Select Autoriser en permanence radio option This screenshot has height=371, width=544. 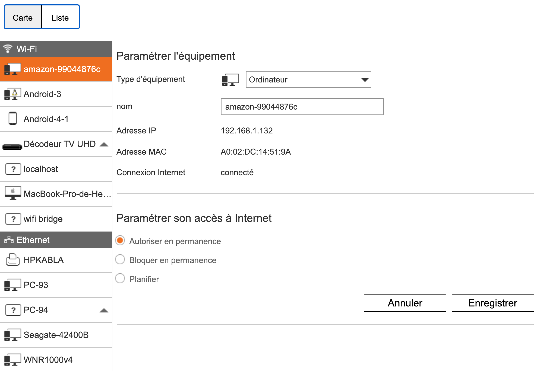(x=120, y=241)
